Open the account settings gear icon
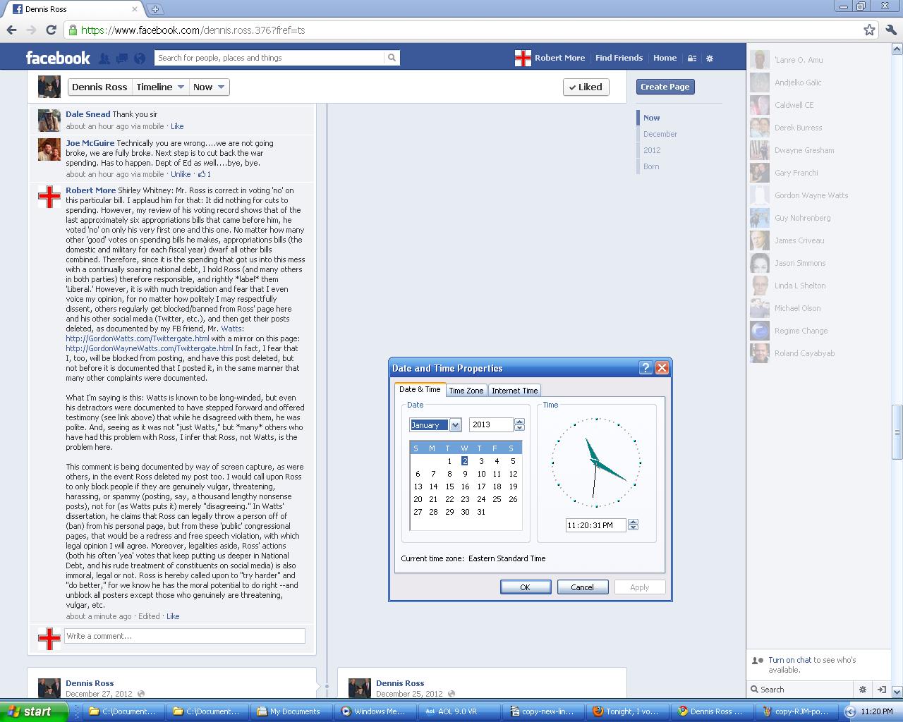 point(710,59)
